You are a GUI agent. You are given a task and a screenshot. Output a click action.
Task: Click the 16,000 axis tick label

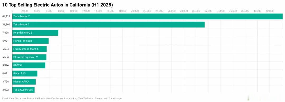tap(110, 11)
